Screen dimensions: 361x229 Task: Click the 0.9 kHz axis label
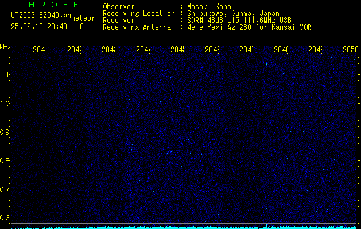click(5, 132)
